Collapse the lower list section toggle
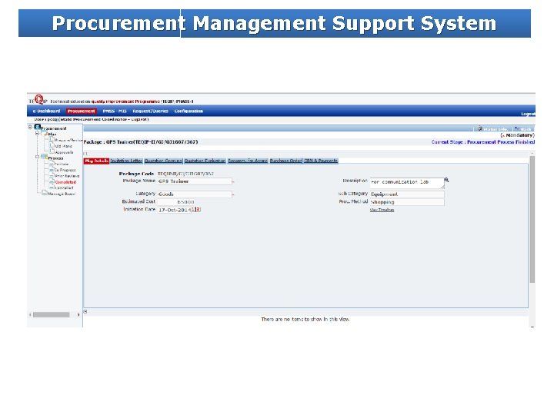Screen dimensions: 554x415 [x=85, y=311]
